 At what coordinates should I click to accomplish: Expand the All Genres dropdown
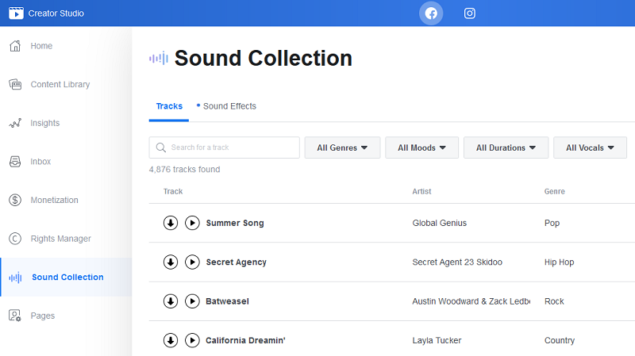[x=342, y=147]
